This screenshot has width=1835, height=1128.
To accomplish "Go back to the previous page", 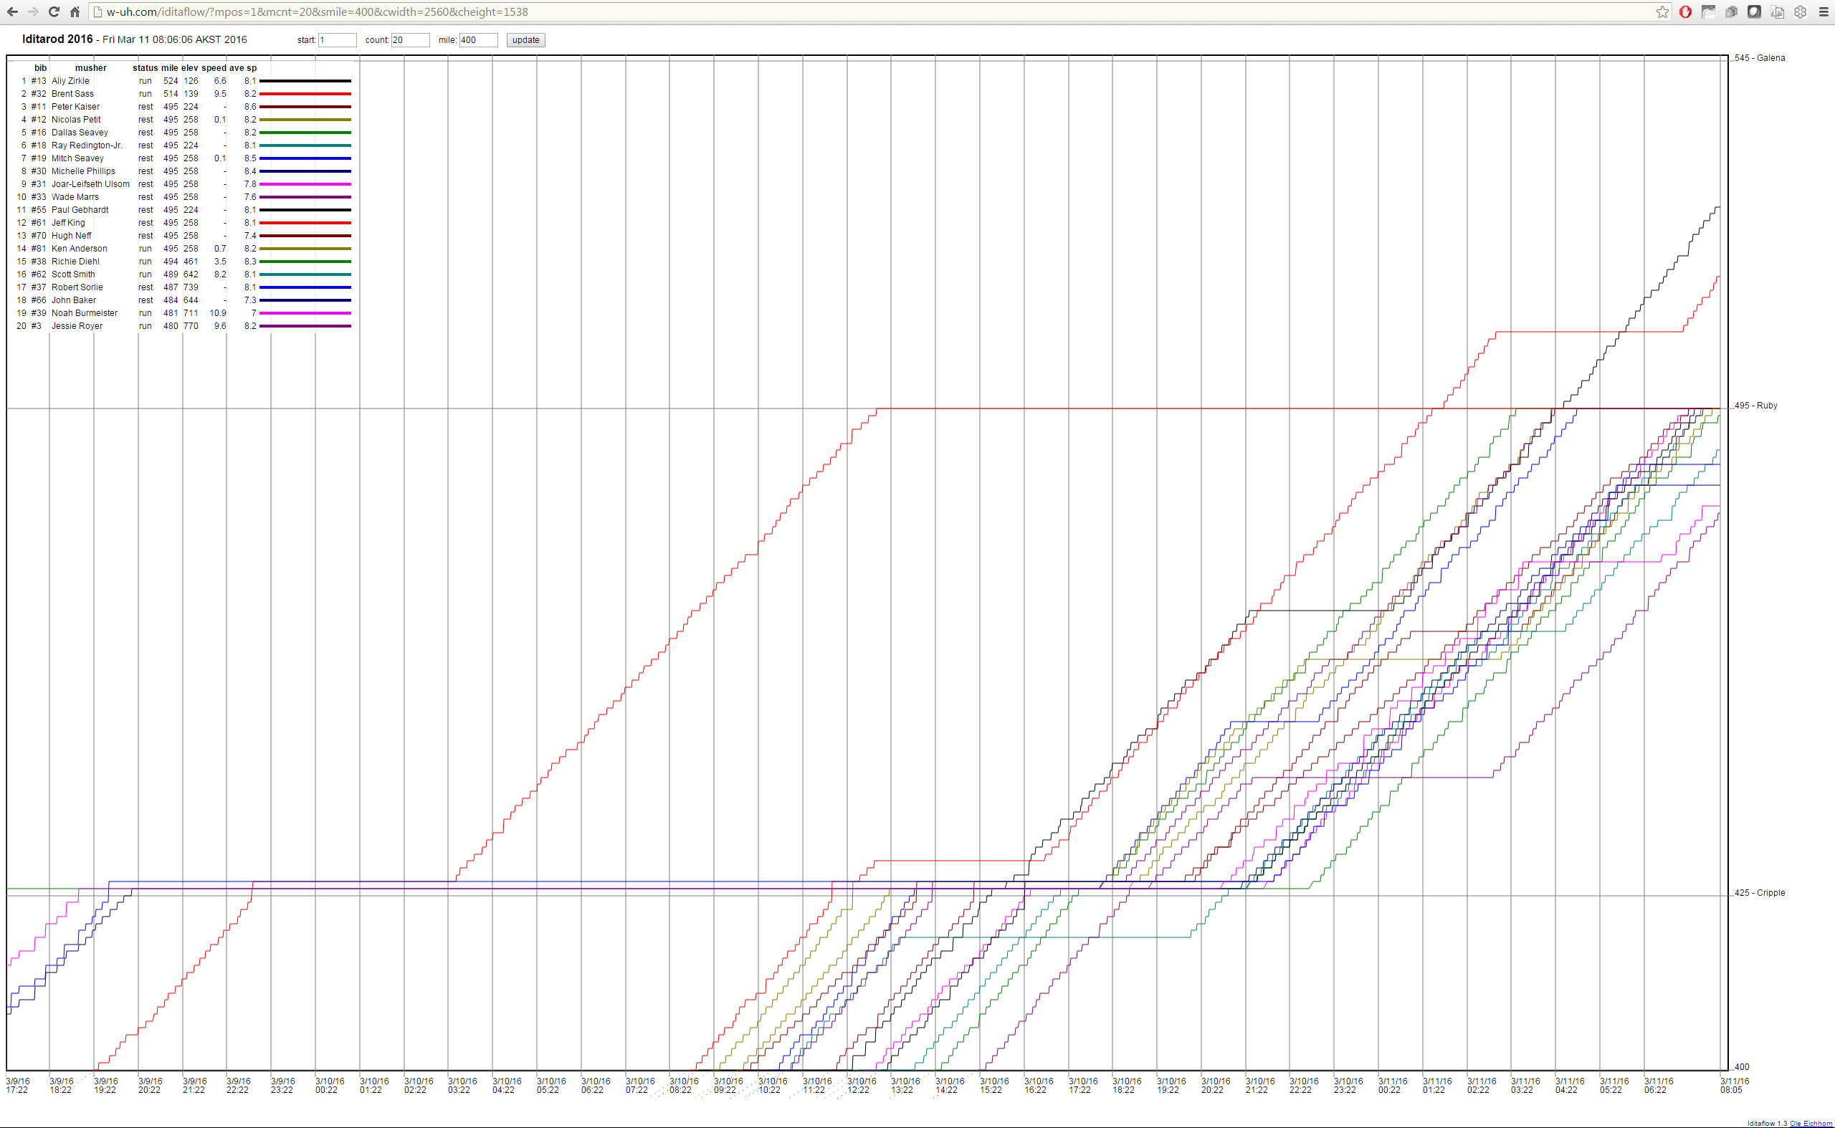I will pos(12,12).
